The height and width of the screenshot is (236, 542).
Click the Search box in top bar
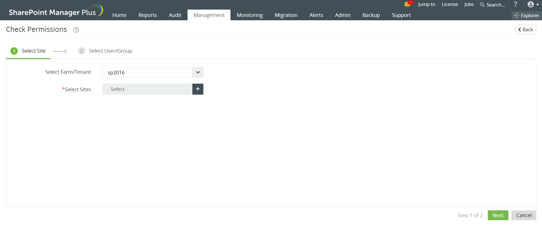pos(492,5)
